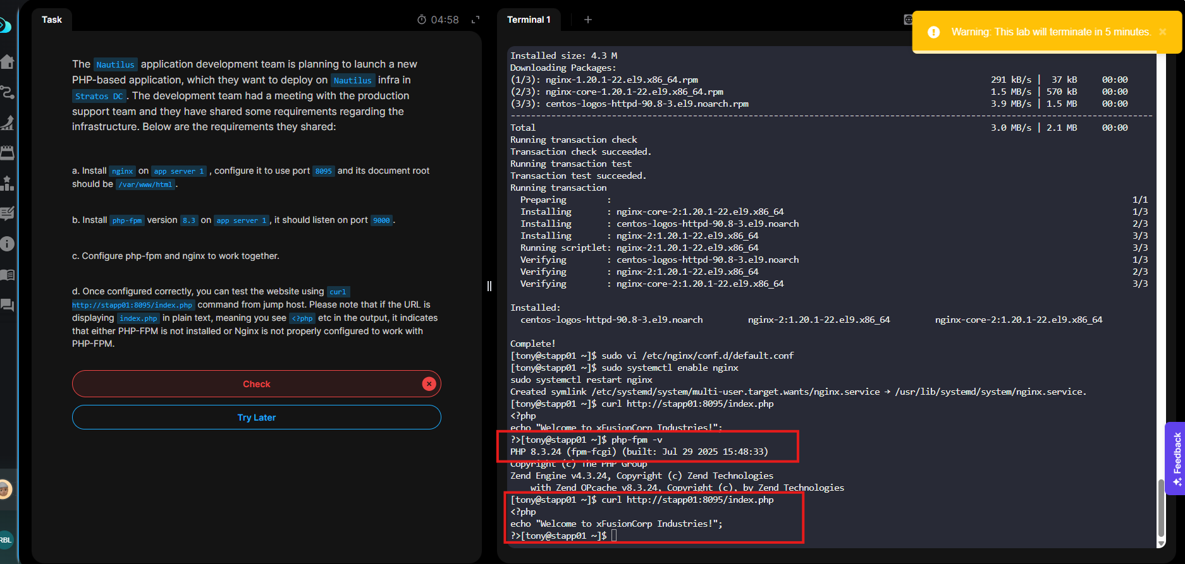Open the Home icon in sidebar
1185x564 pixels.
point(7,62)
